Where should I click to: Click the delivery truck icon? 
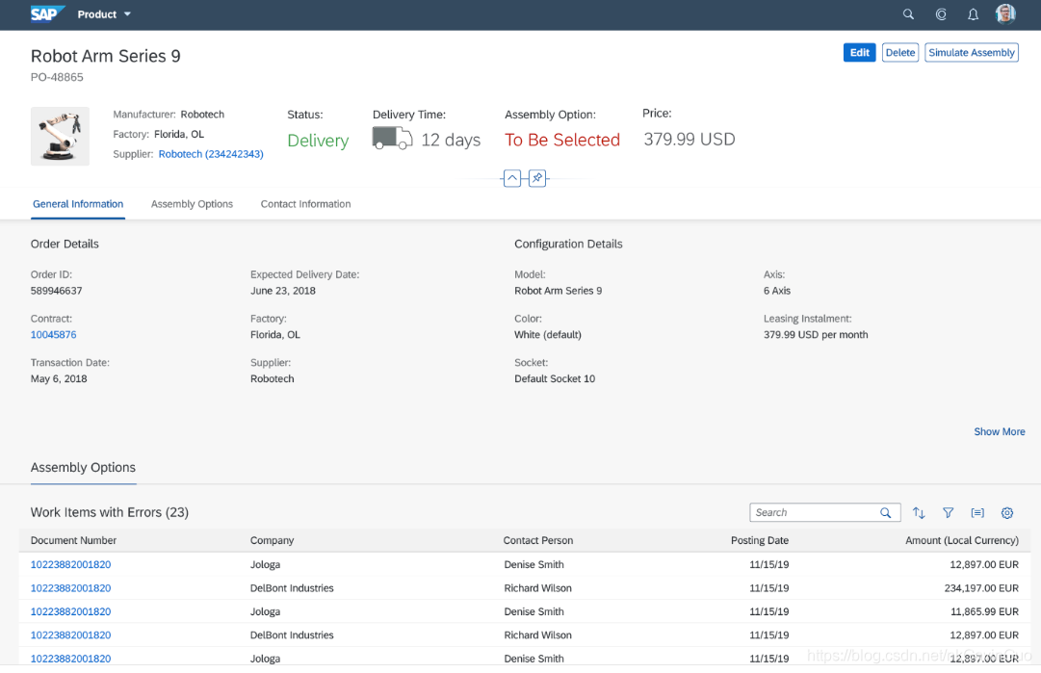(x=392, y=138)
